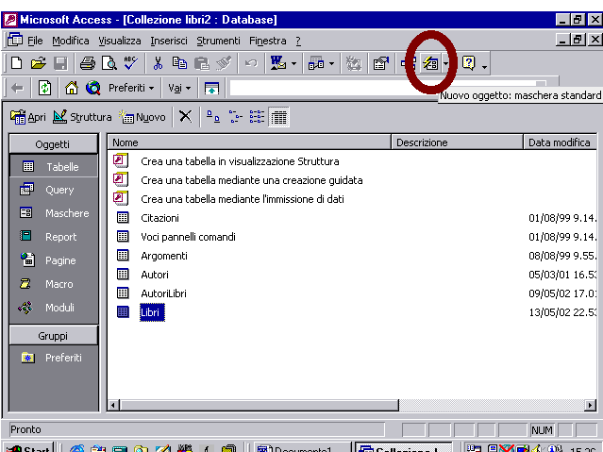Open the Preferiti dropdown in Web toolbar
The height and width of the screenshot is (452, 603).
coord(132,88)
